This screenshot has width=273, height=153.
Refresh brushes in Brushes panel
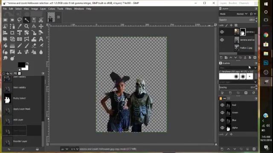pyautogui.click(x=254, y=93)
